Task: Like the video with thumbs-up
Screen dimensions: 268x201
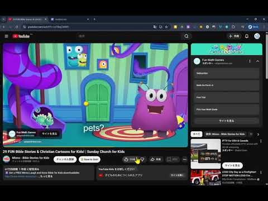Action: click(x=130, y=159)
